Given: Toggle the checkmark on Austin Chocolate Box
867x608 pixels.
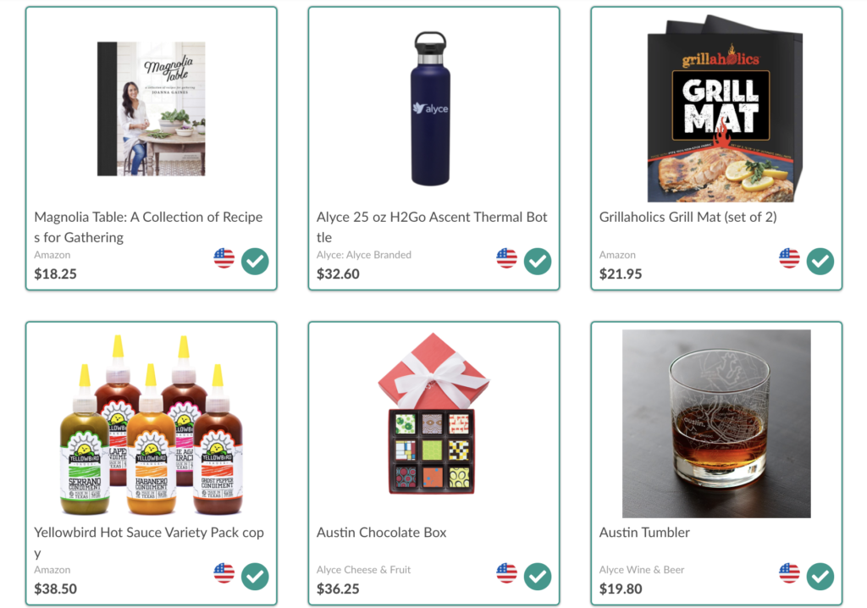Looking at the screenshot, I should pyautogui.click(x=537, y=575).
